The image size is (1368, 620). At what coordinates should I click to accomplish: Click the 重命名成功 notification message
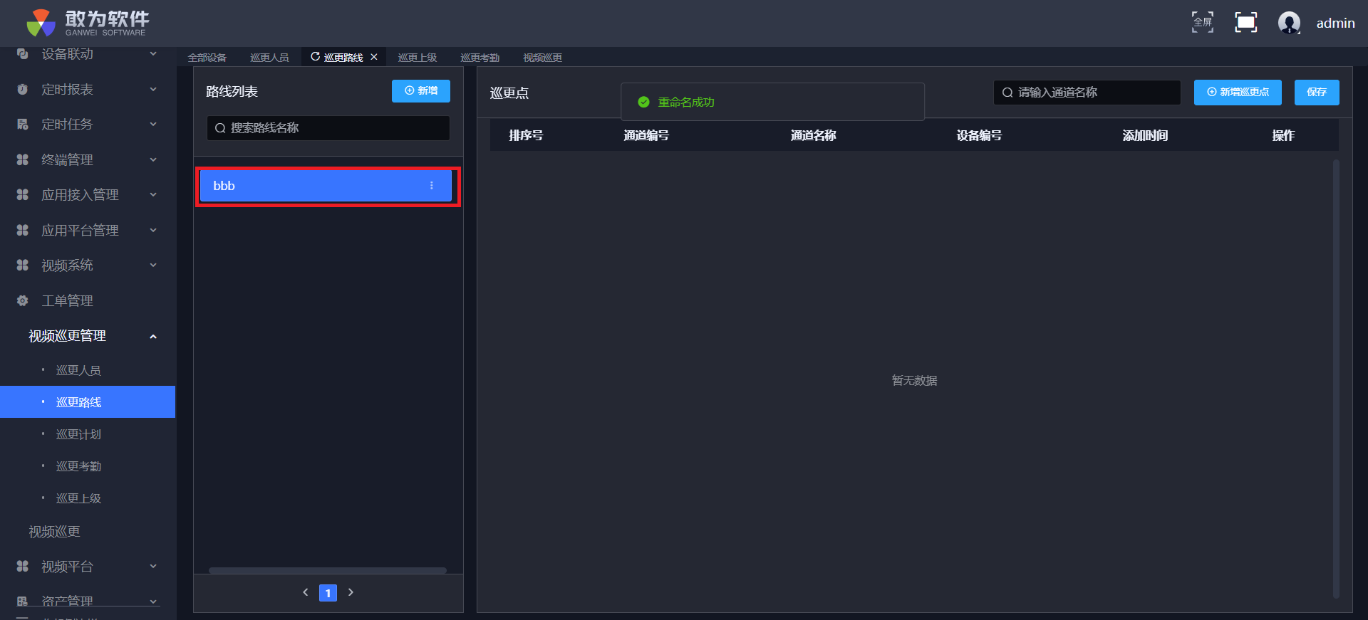772,102
